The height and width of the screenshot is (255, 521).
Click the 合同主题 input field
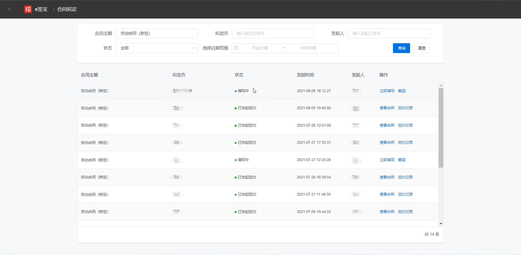pos(157,33)
